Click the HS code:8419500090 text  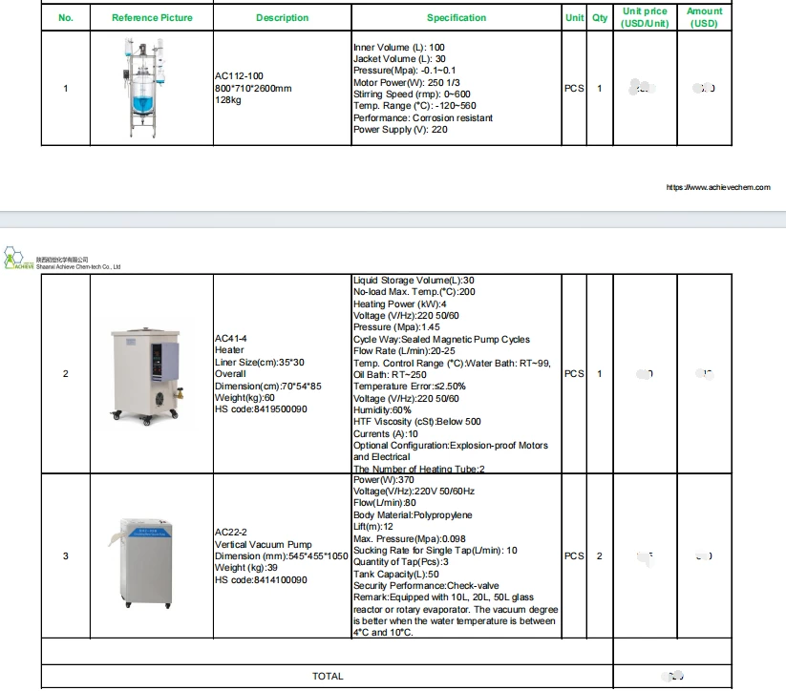click(x=261, y=409)
